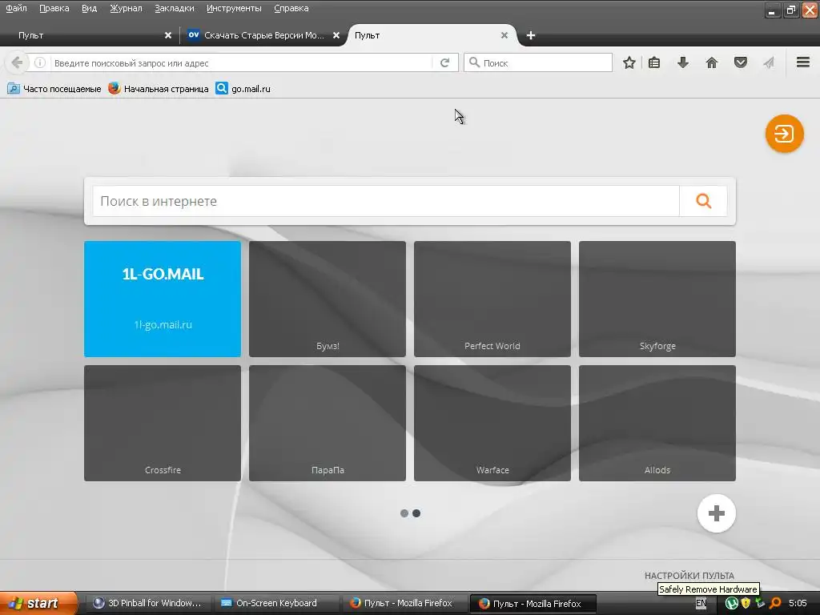Close the first Пульт tab
Screen dimensions: 820x615
(x=168, y=35)
